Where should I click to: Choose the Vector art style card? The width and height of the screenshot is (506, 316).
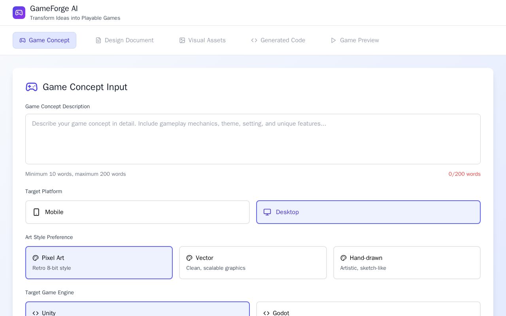[253, 263]
